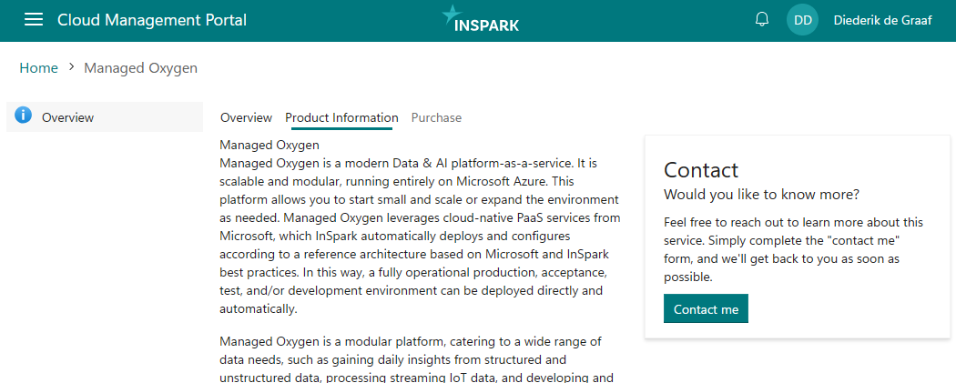Click paragraph starting 'Managed Oxygen is a modular platform'
Screen dimensions: 956x383
(417, 359)
